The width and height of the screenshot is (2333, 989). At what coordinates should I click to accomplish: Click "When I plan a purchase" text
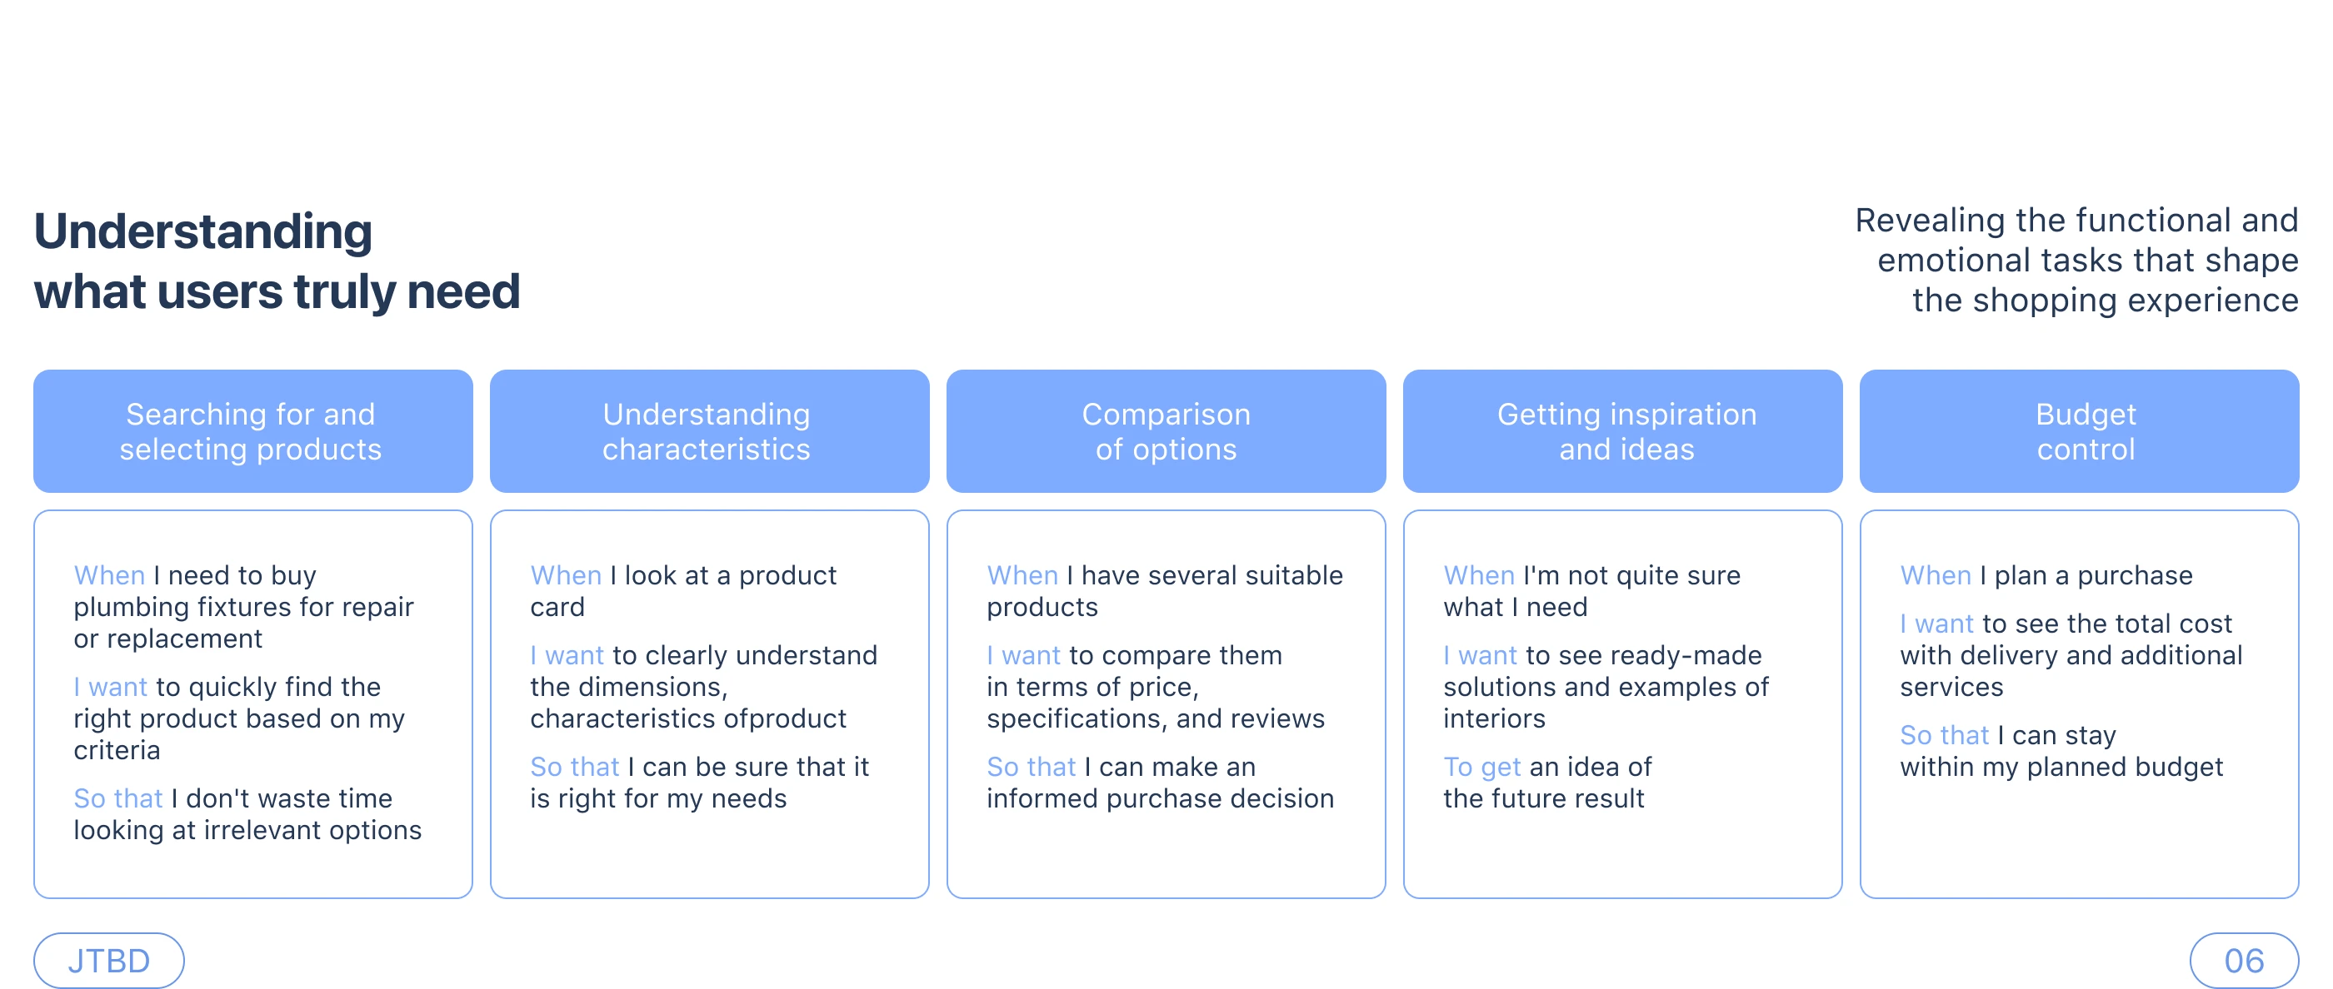(2045, 575)
